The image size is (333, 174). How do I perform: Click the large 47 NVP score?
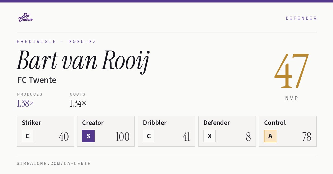292,71
